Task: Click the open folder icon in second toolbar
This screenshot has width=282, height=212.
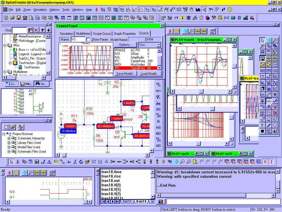Action: pos(12,18)
